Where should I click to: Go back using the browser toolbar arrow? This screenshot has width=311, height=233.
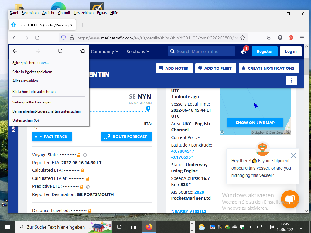tap(15, 38)
